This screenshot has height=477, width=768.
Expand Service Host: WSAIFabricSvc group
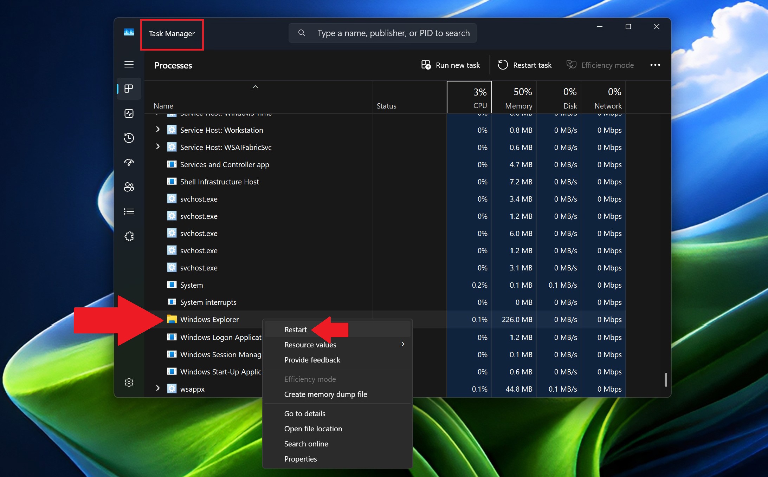coord(158,147)
